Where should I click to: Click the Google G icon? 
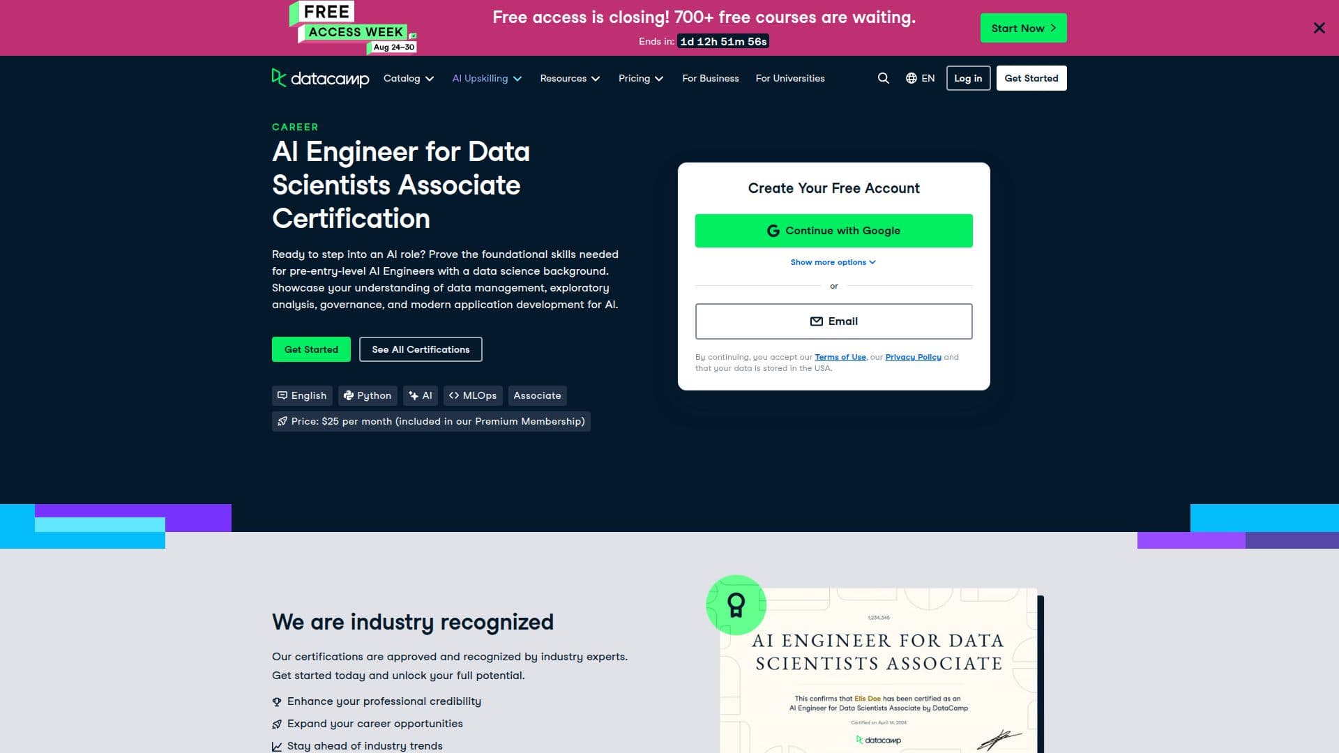point(773,231)
